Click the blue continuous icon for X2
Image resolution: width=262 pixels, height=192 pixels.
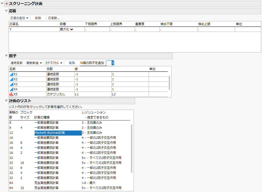point(11,79)
